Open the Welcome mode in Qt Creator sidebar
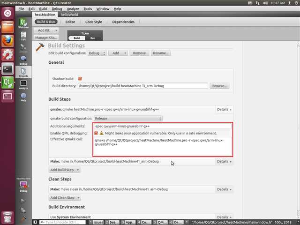 pos(23,23)
